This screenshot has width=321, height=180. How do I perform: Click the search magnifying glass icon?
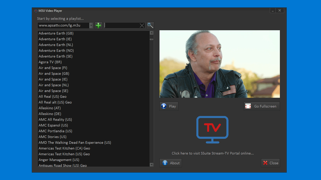pyautogui.click(x=150, y=25)
